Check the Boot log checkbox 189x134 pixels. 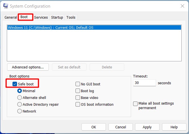tap(78, 91)
